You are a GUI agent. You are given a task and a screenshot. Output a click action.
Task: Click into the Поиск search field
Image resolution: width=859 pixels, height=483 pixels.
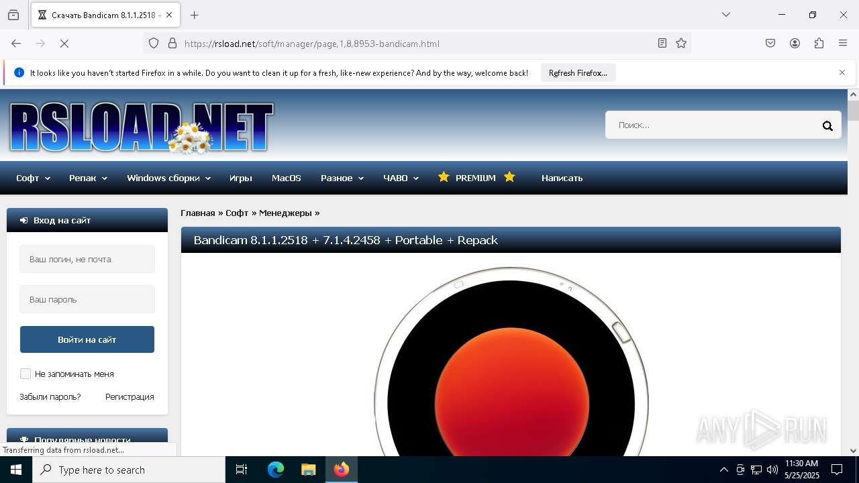(x=713, y=125)
